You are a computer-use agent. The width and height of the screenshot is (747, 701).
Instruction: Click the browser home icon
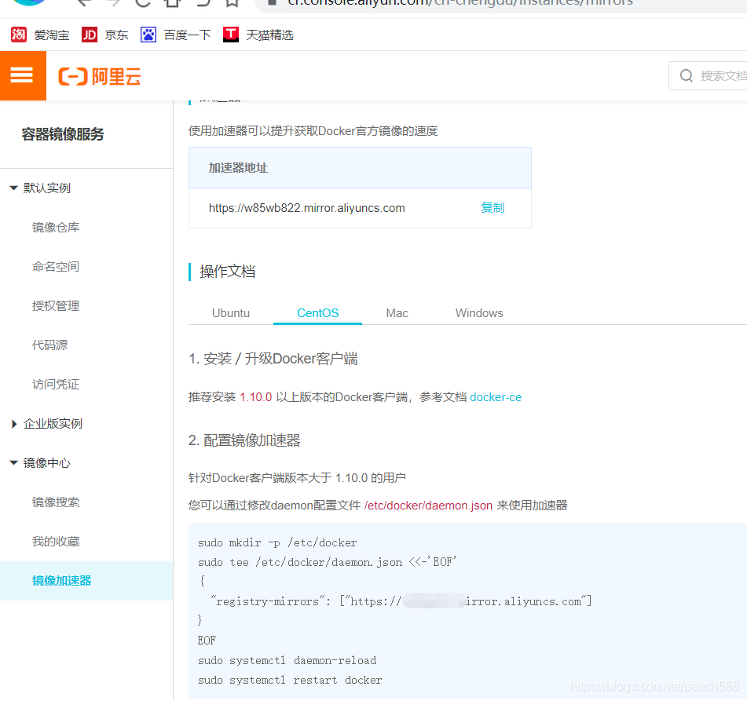point(173,2)
